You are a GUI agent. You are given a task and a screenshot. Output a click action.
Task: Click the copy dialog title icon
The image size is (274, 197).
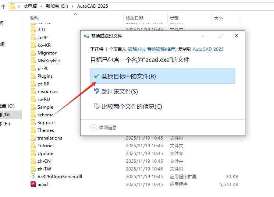coord(86,36)
